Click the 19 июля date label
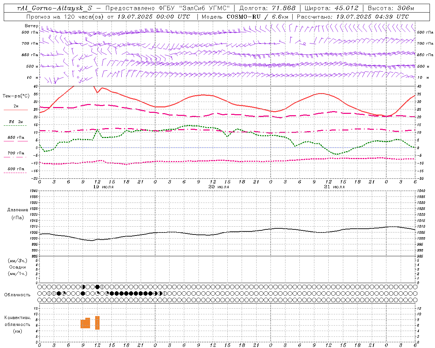 click(103, 187)
